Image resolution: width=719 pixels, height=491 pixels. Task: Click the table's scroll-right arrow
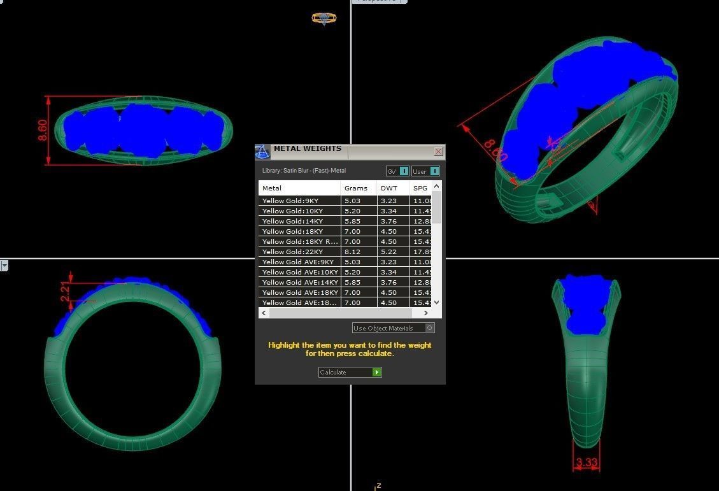[425, 313]
